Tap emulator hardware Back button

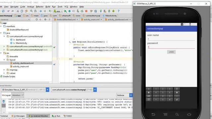click(x=153, y=114)
